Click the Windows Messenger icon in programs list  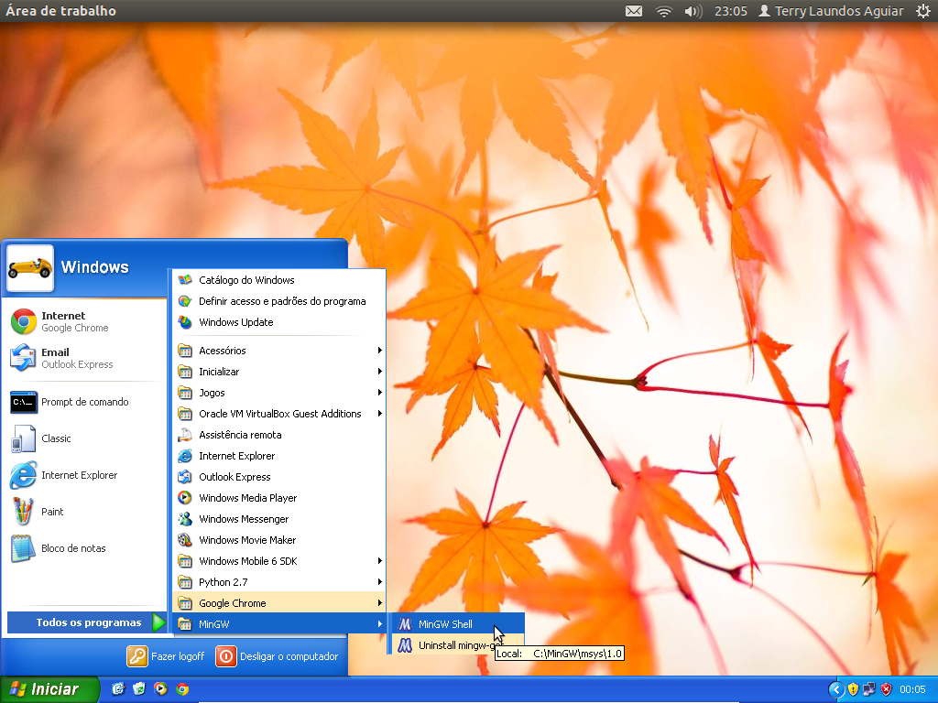tap(185, 519)
